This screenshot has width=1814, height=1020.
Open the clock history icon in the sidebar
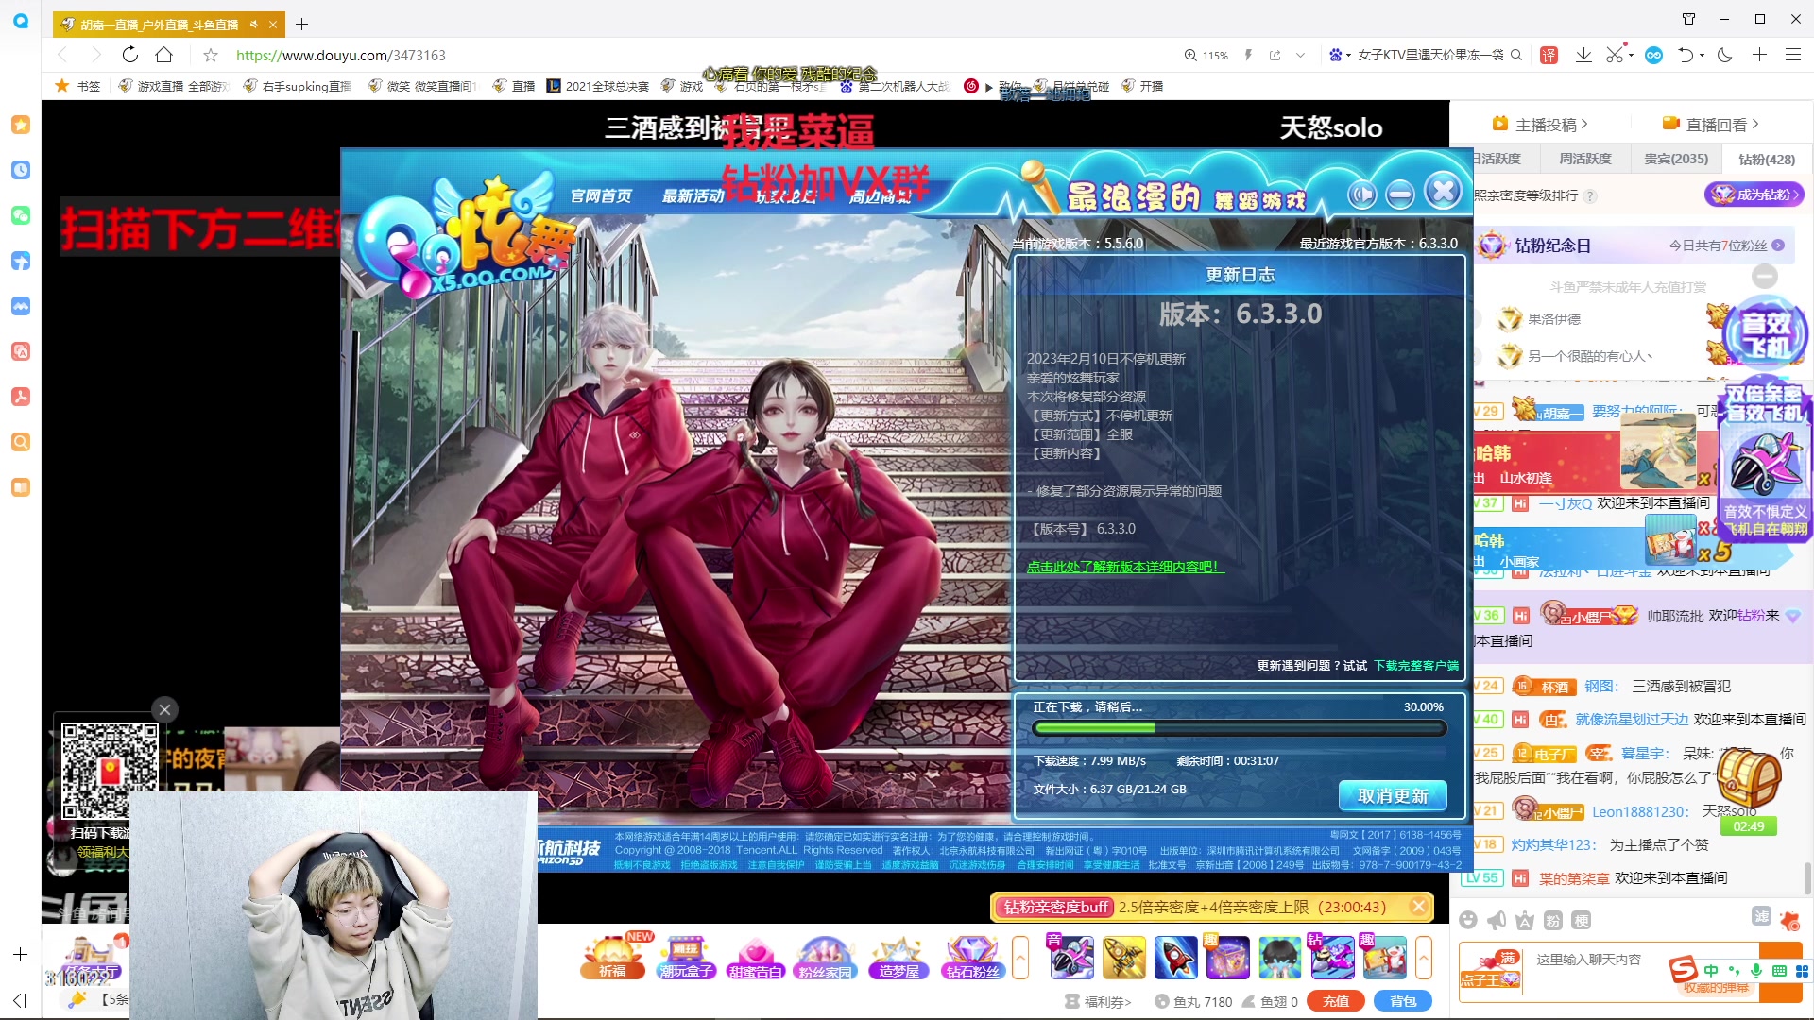click(x=21, y=170)
